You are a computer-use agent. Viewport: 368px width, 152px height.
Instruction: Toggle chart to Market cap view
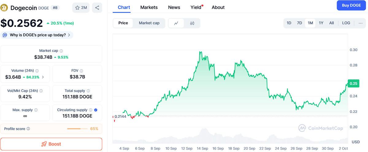(149, 23)
